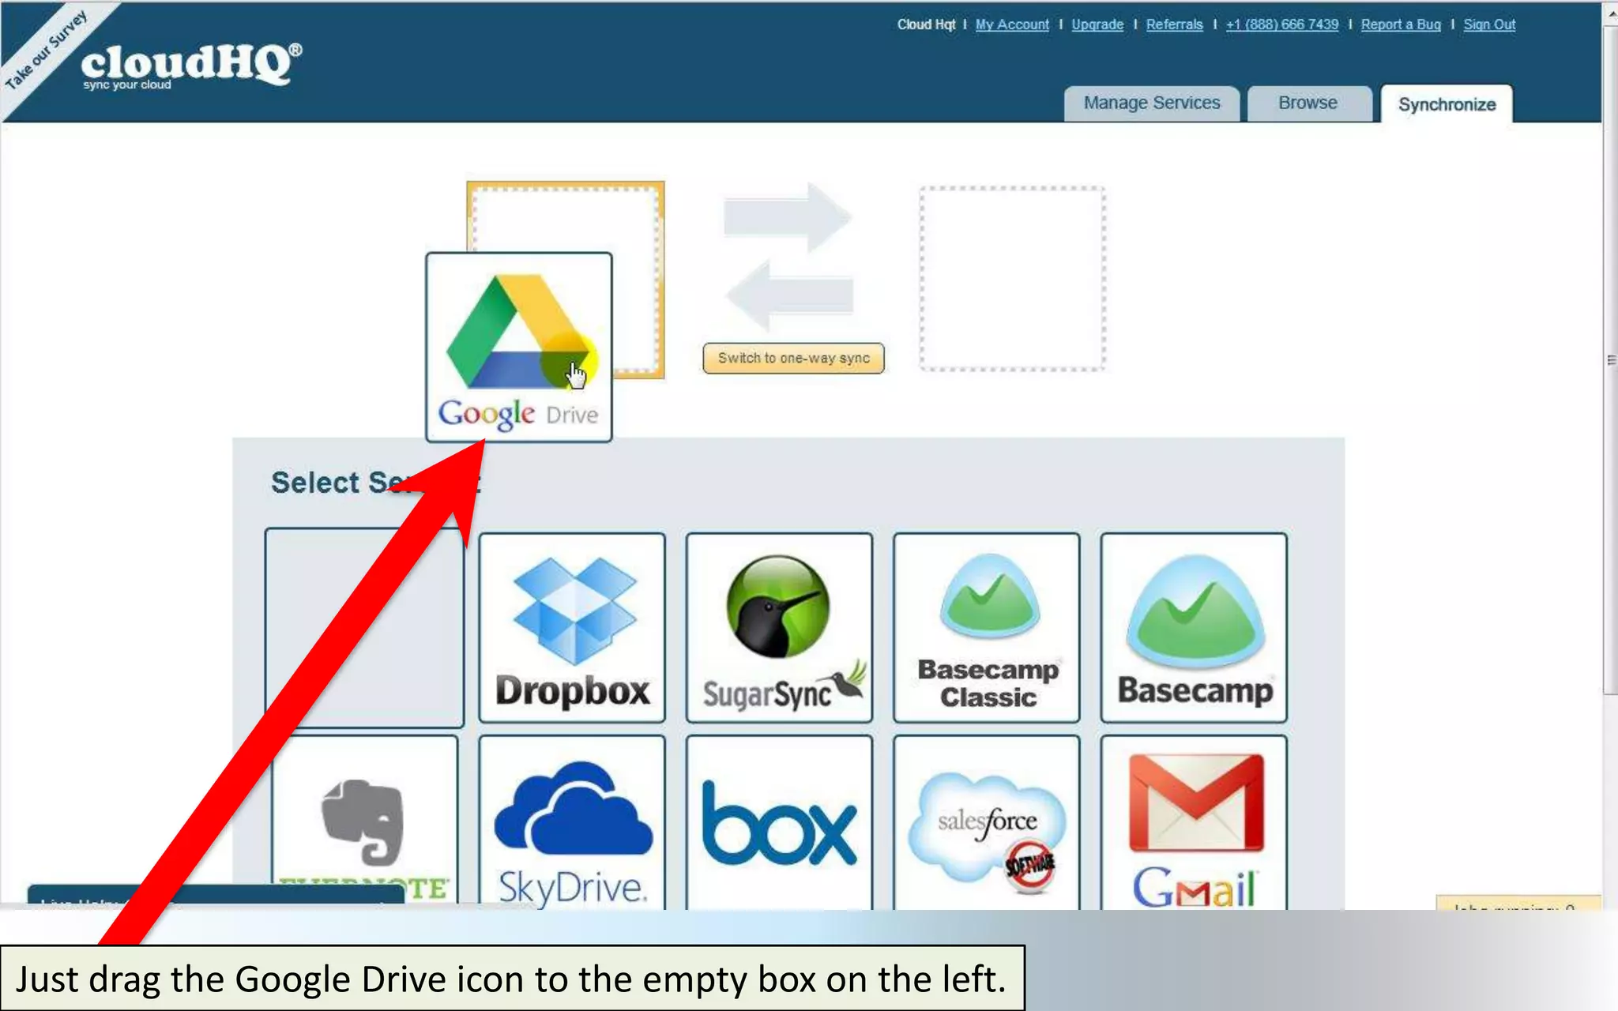Select the Synchronize tab
The width and height of the screenshot is (1618, 1011).
tap(1447, 104)
